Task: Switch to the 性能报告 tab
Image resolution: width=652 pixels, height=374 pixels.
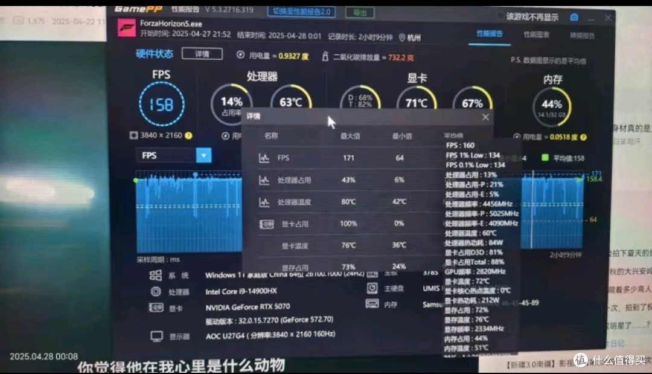Action: [x=490, y=33]
